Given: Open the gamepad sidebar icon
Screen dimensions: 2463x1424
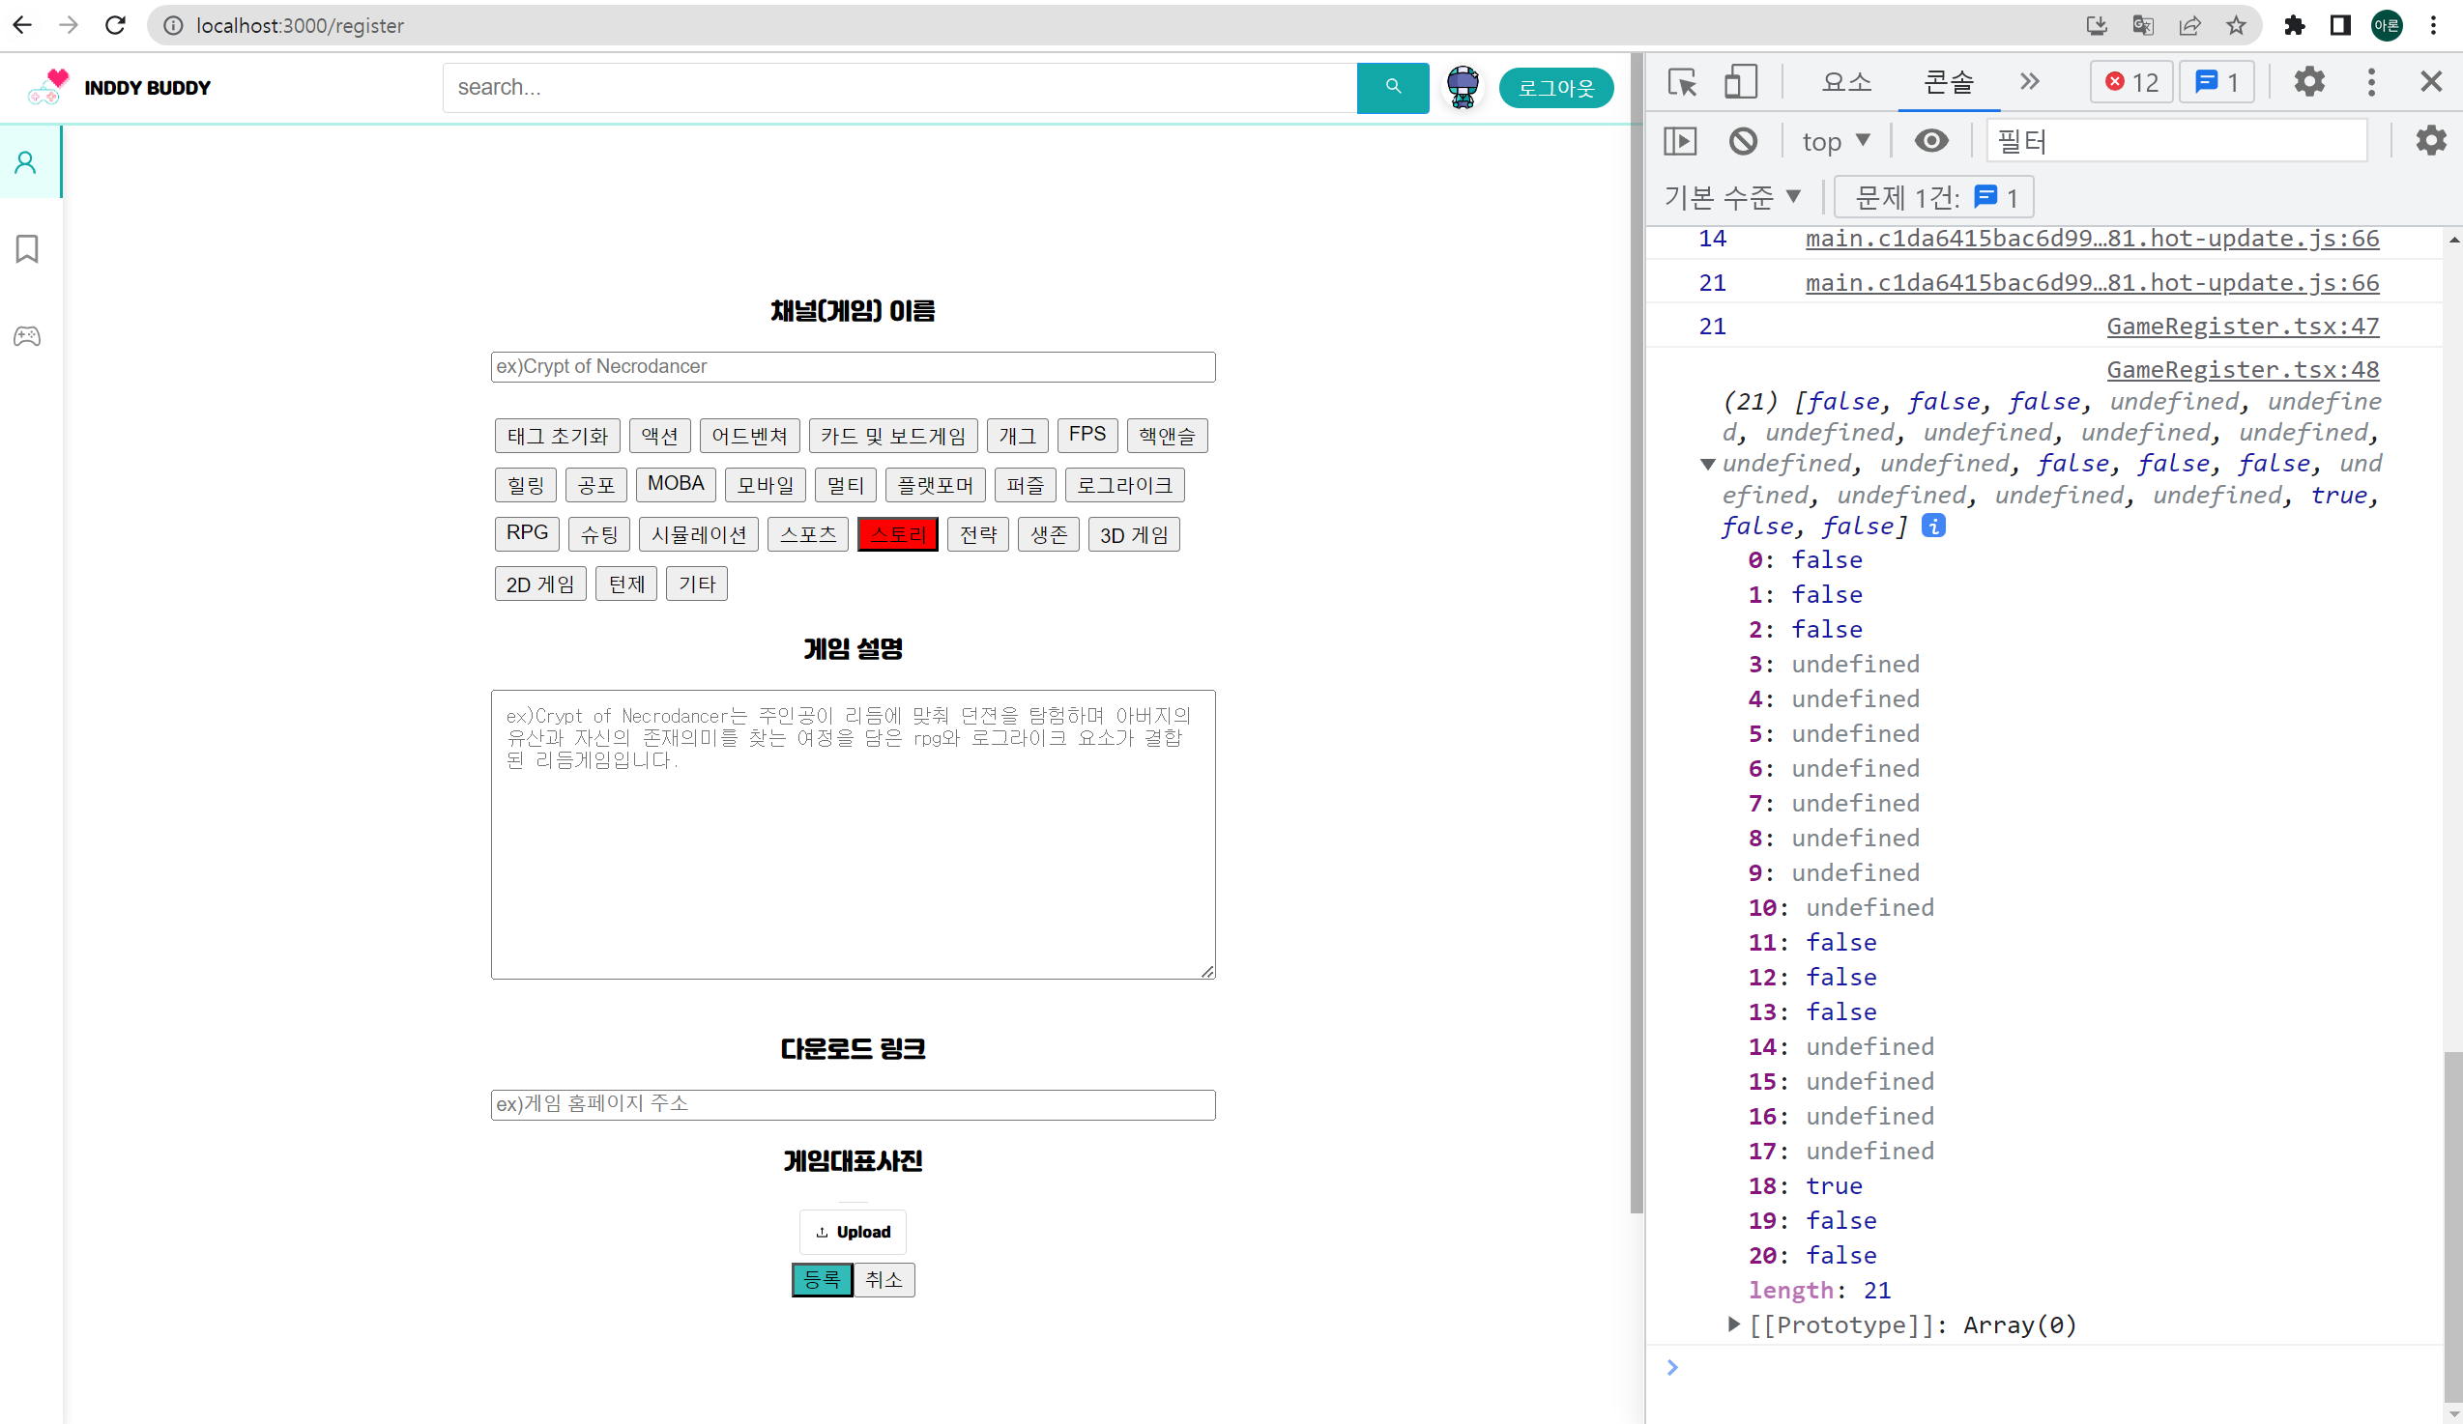Looking at the screenshot, I should coord(26,336).
